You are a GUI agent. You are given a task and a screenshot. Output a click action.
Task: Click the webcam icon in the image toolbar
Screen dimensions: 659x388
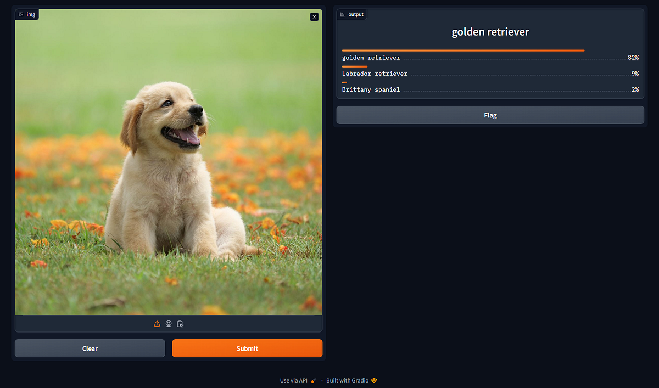click(x=169, y=324)
